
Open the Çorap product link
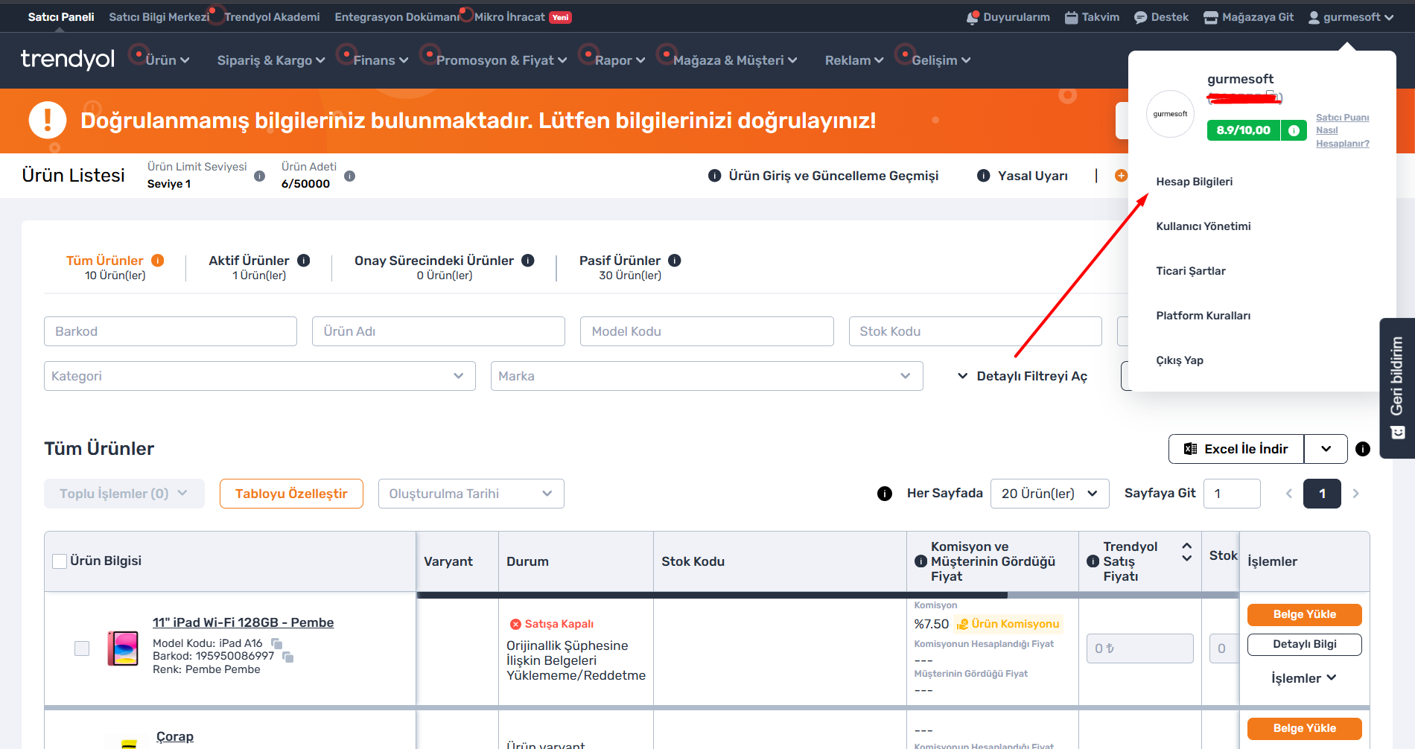175,736
